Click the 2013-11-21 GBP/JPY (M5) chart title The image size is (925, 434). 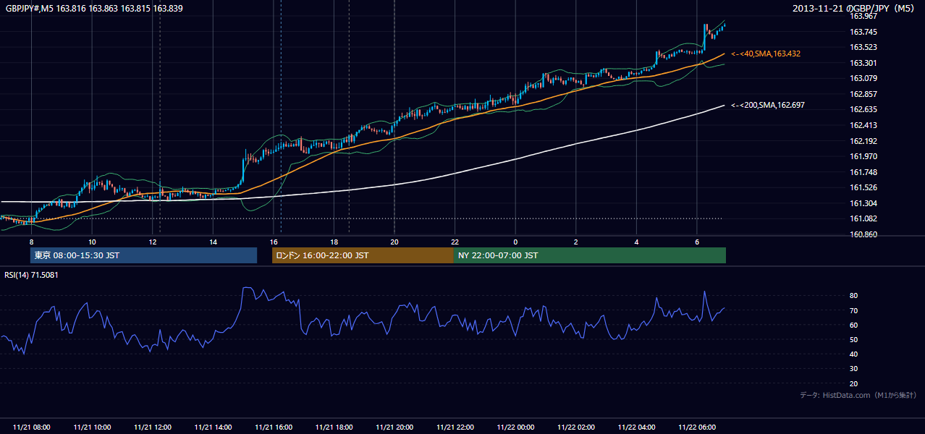tap(855, 8)
